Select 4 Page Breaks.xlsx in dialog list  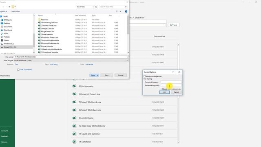pyautogui.click(x=48, y=31)
